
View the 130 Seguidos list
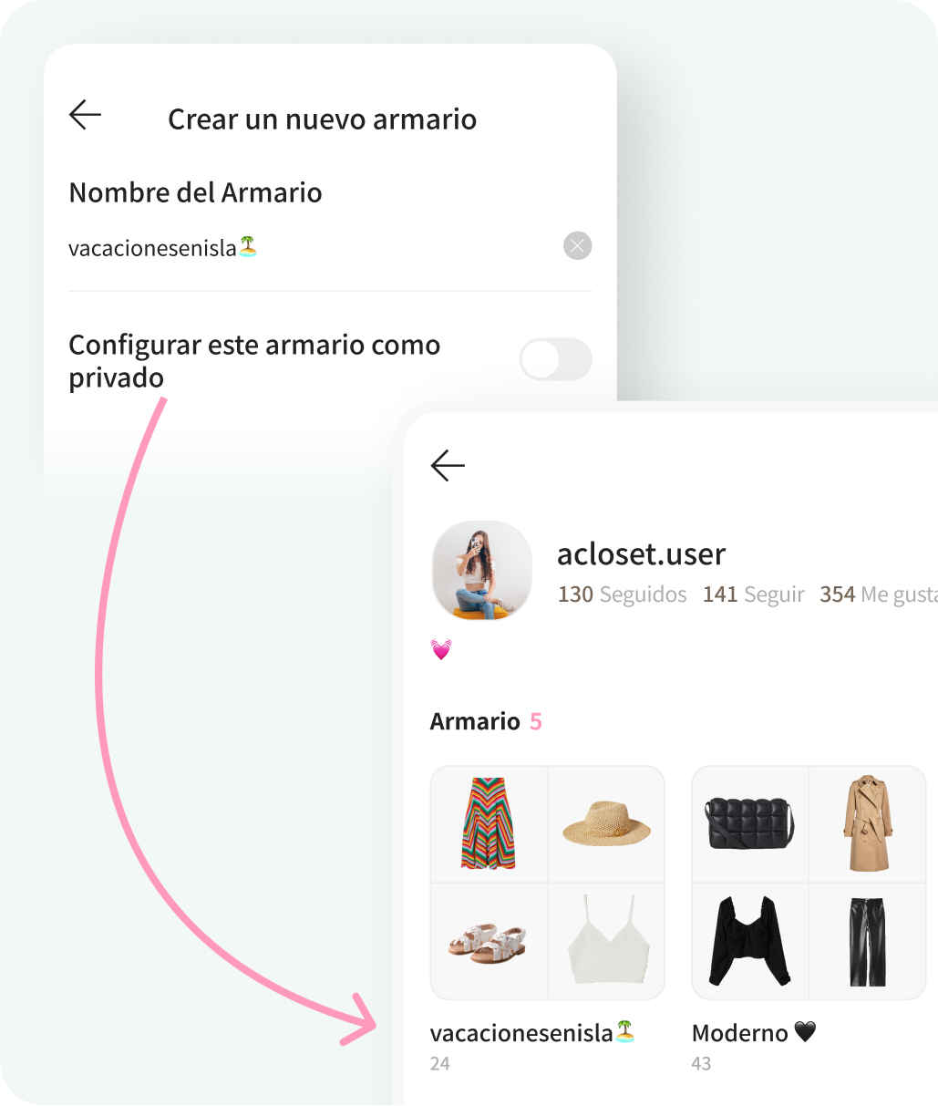pos(623,594)
